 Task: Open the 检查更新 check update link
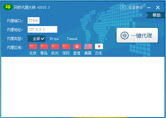[x=135, y=7]
